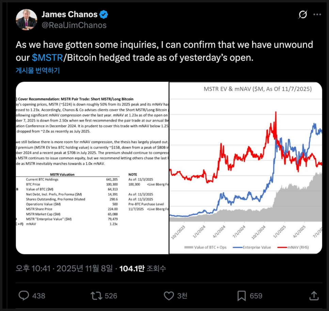Click the $MSTR cashtag link
Image resolution: width=329 pixels, height=311 pixels.
47,58
